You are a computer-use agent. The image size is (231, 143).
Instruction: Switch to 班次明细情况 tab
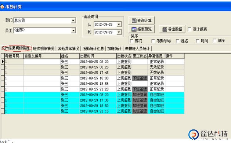pos(44,48)
